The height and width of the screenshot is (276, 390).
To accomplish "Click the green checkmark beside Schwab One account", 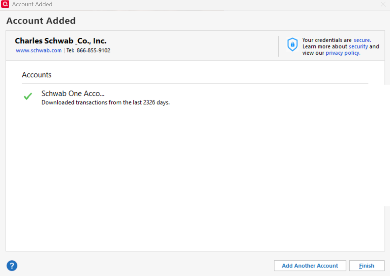I will click(28, 96).
